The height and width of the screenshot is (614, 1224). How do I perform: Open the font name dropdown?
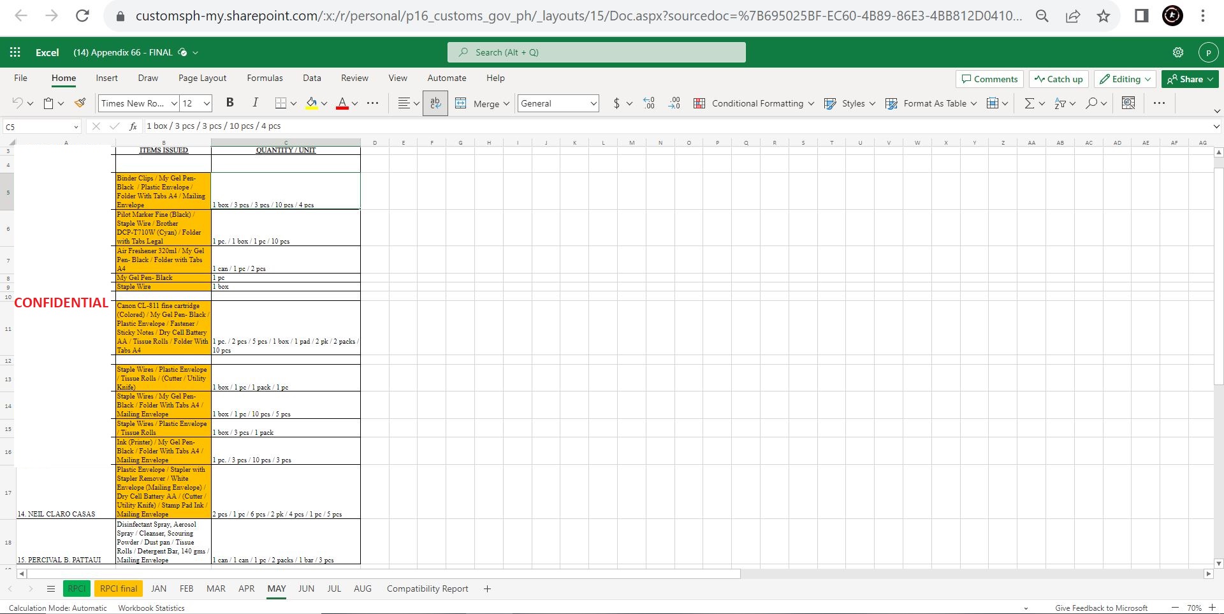click(x=174, y=103)
